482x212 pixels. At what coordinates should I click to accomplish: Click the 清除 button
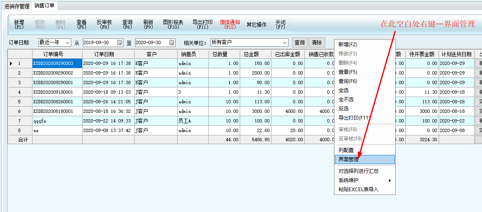(x=317, y=42)
